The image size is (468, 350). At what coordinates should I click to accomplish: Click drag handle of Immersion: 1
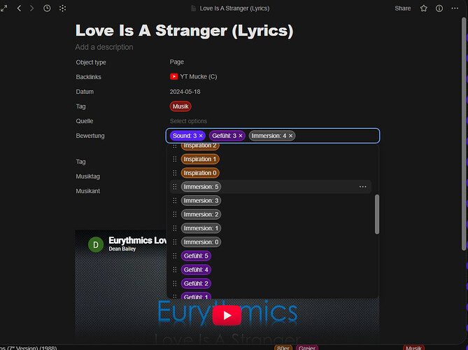175,228
